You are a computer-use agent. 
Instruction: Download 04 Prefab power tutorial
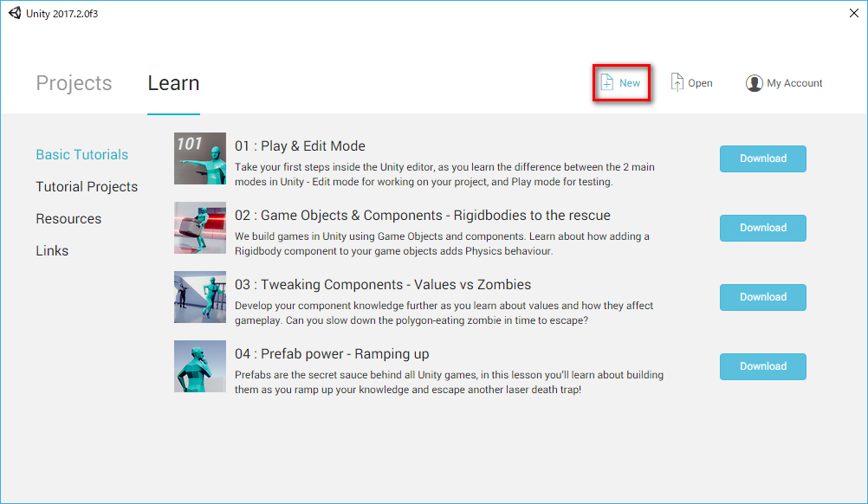pyautogui.click(x=763, y=366)
